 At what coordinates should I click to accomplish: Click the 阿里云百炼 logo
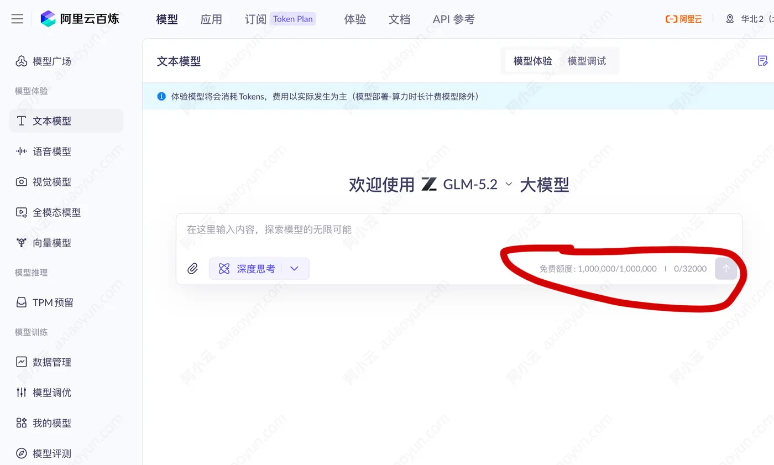pyautogui.click(x=80, y=19)
